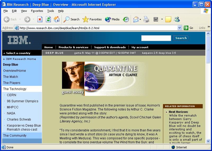Open the Back button history dropdown arrow
Image resolution: width=212 pixels, height=151 pixels.
20,19
